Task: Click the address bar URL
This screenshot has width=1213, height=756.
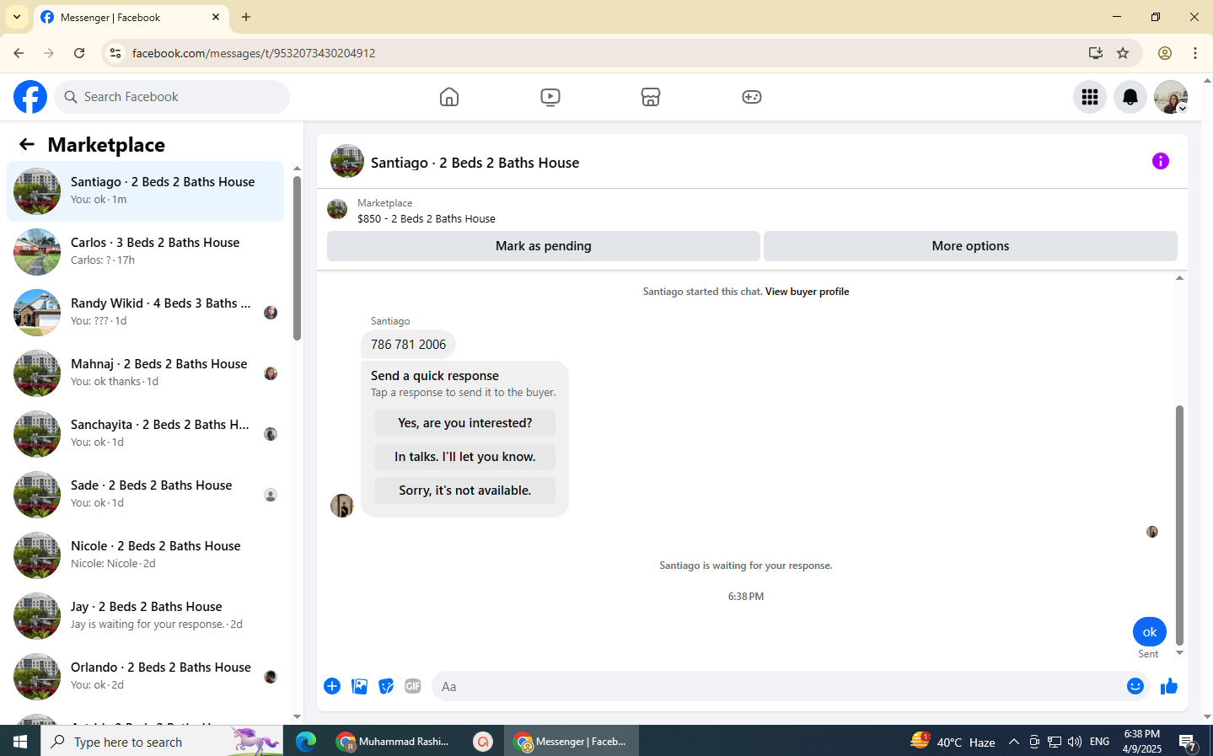Action: (x=254, y=53)
